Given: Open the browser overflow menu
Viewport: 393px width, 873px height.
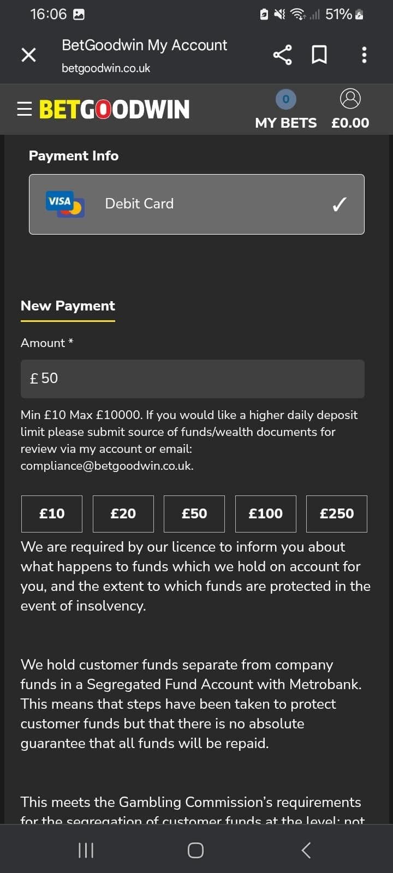Looking at the screenshot, I should [364, 55].
